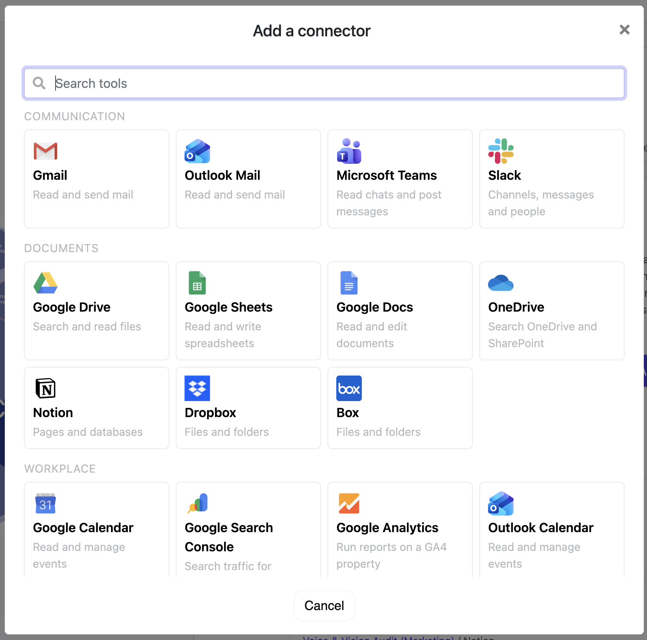Close the Add a connector dialog
This screenshot has width=647, height=640.
(x=625, y=30)
